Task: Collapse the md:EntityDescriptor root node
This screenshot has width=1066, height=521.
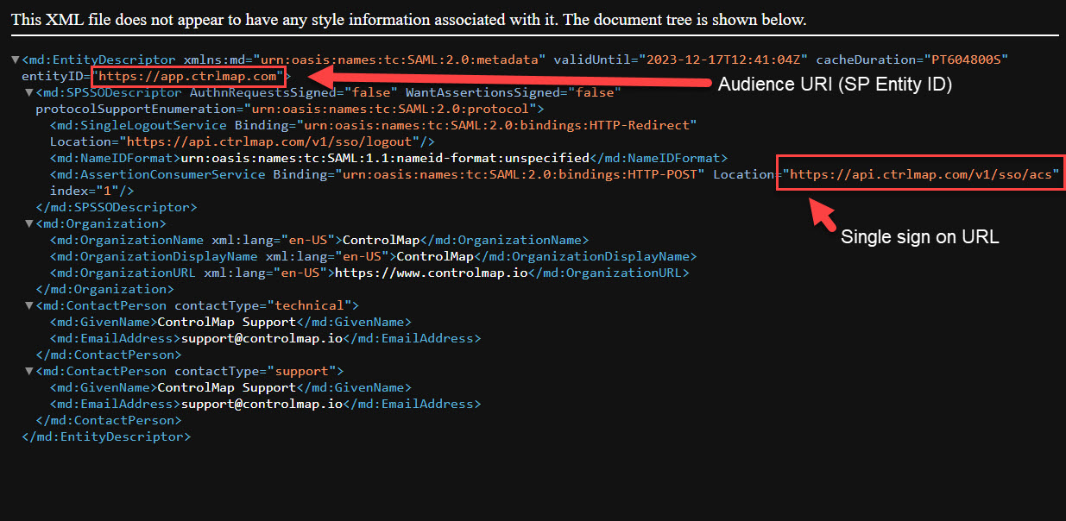Action: point(16,60)
